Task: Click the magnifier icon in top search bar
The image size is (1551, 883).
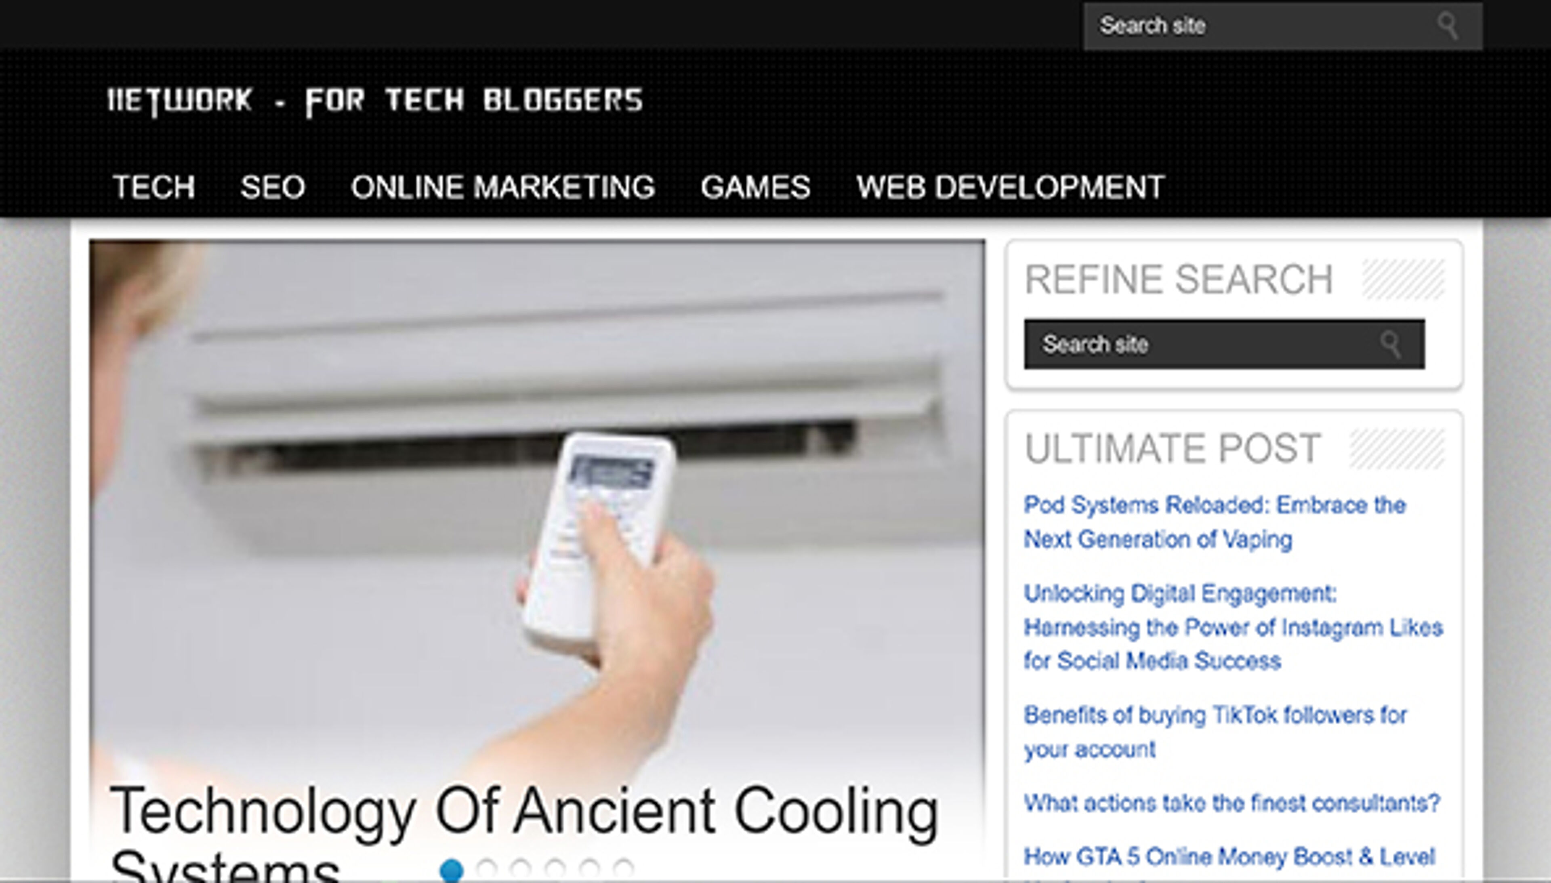Action: point(1448,26)
